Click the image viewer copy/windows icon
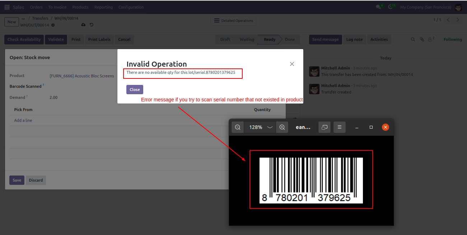The height and width of the screenshot is (235, 467). tap(324, 127)
